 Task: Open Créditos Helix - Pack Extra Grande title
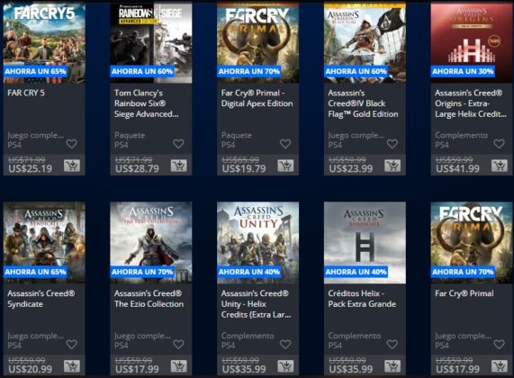tap(362, 299)
